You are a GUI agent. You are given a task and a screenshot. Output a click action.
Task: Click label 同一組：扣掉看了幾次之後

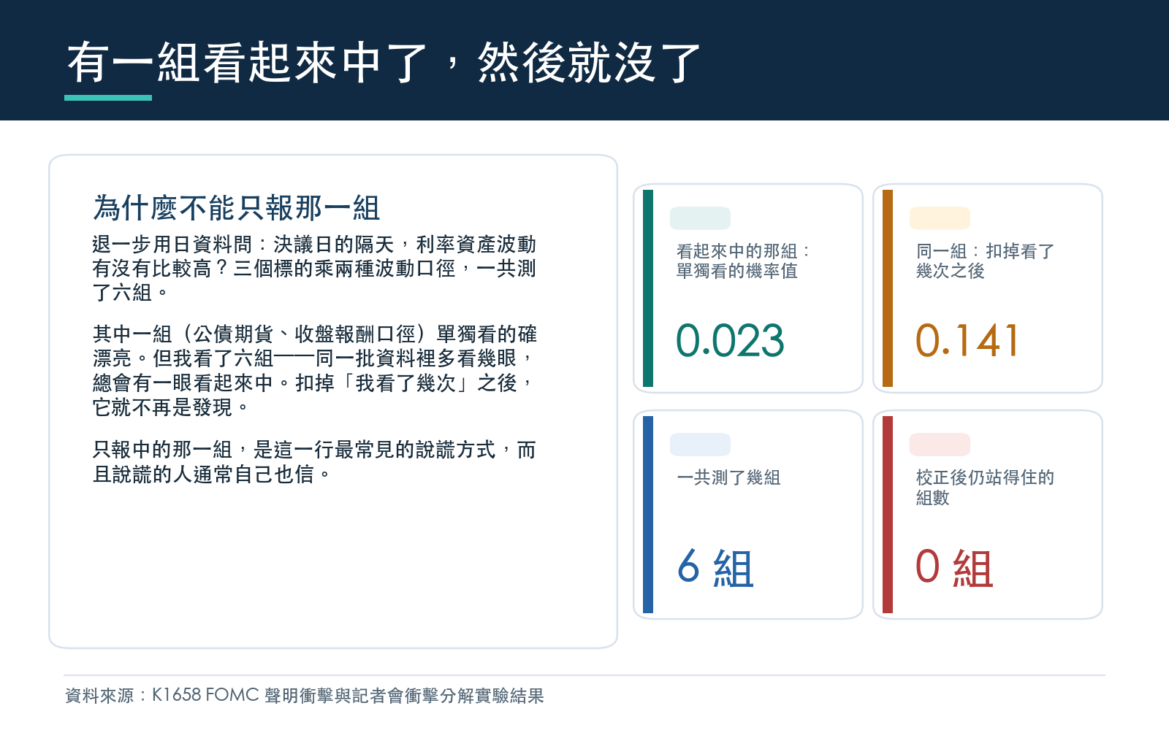(x=985, y=261)
